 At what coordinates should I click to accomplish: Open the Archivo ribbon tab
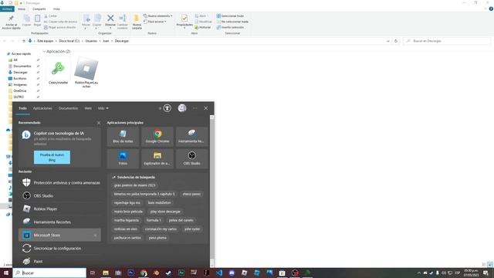pyautogui.click(x=7, y=8)
